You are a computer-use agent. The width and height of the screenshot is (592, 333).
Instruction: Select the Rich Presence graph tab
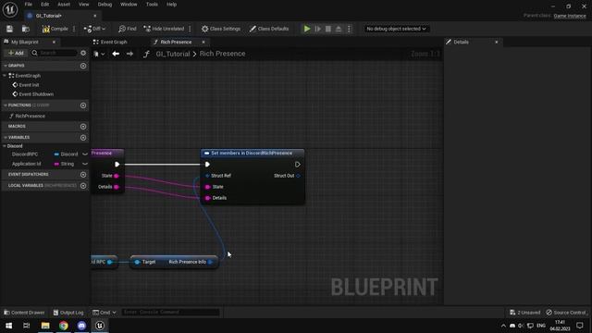coord(176,42)
